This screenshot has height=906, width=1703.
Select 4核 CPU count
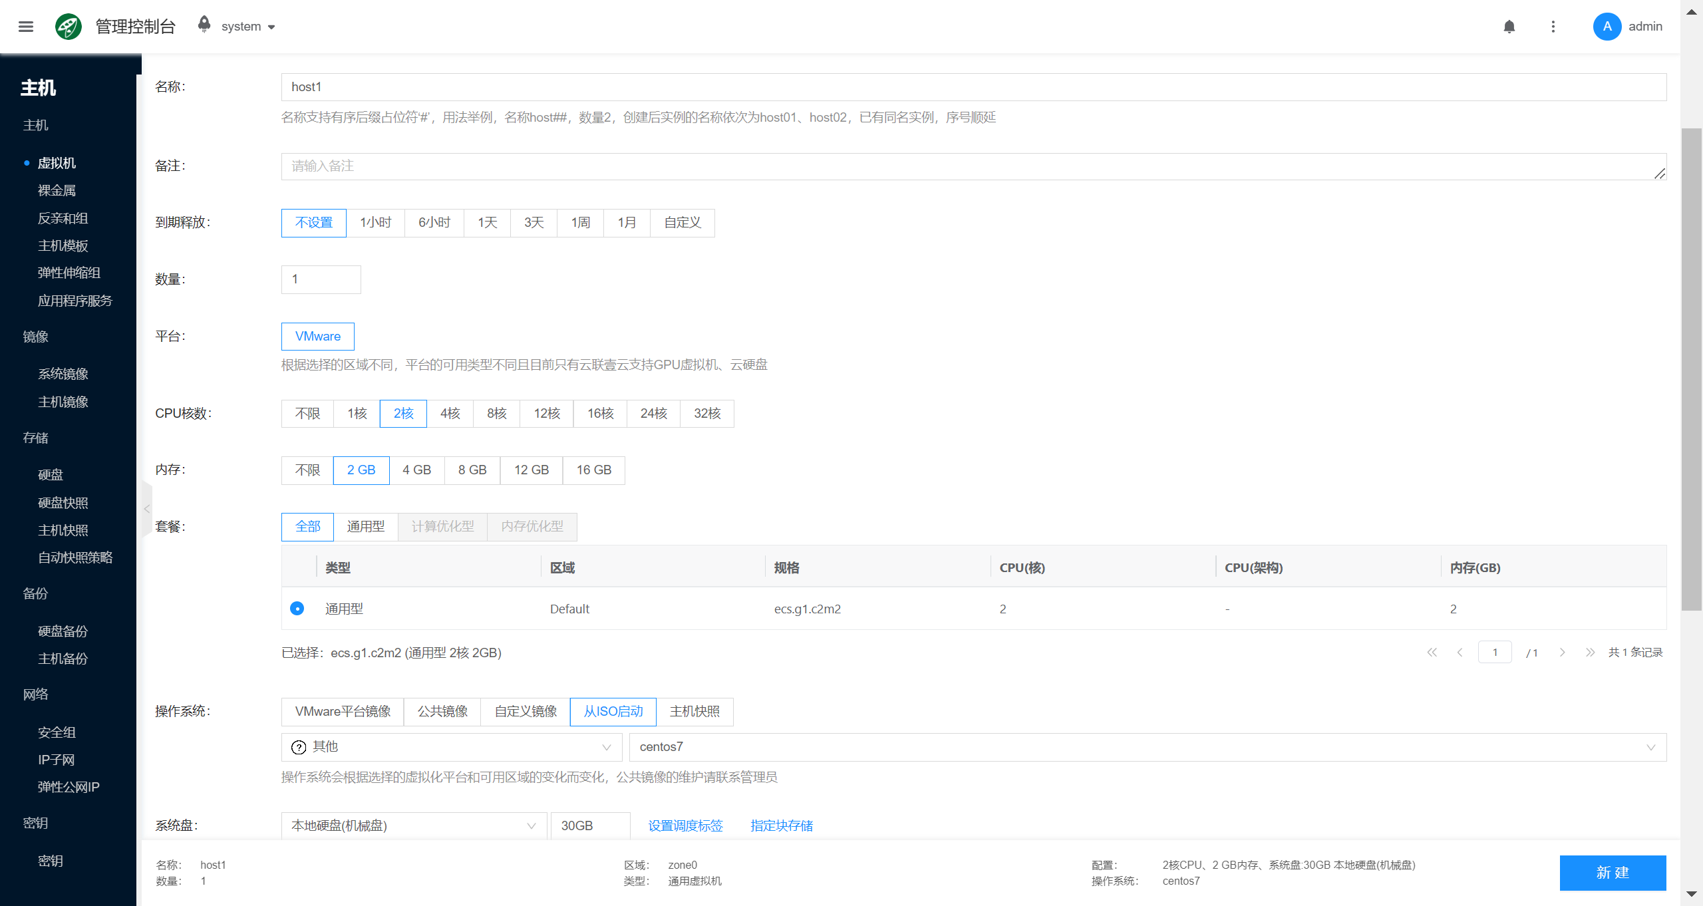pyautogui.click(x=450, y=414)
